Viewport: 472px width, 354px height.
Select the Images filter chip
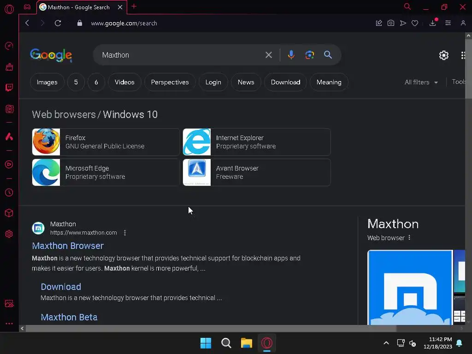47,82
